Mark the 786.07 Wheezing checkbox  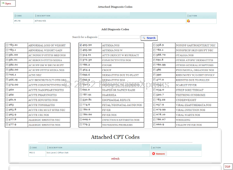154,120
